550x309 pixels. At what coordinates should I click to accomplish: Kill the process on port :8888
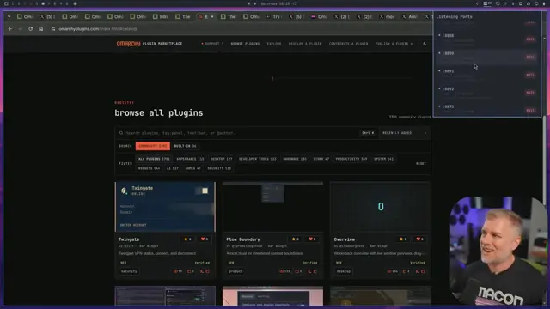click(x=530, y=39)
